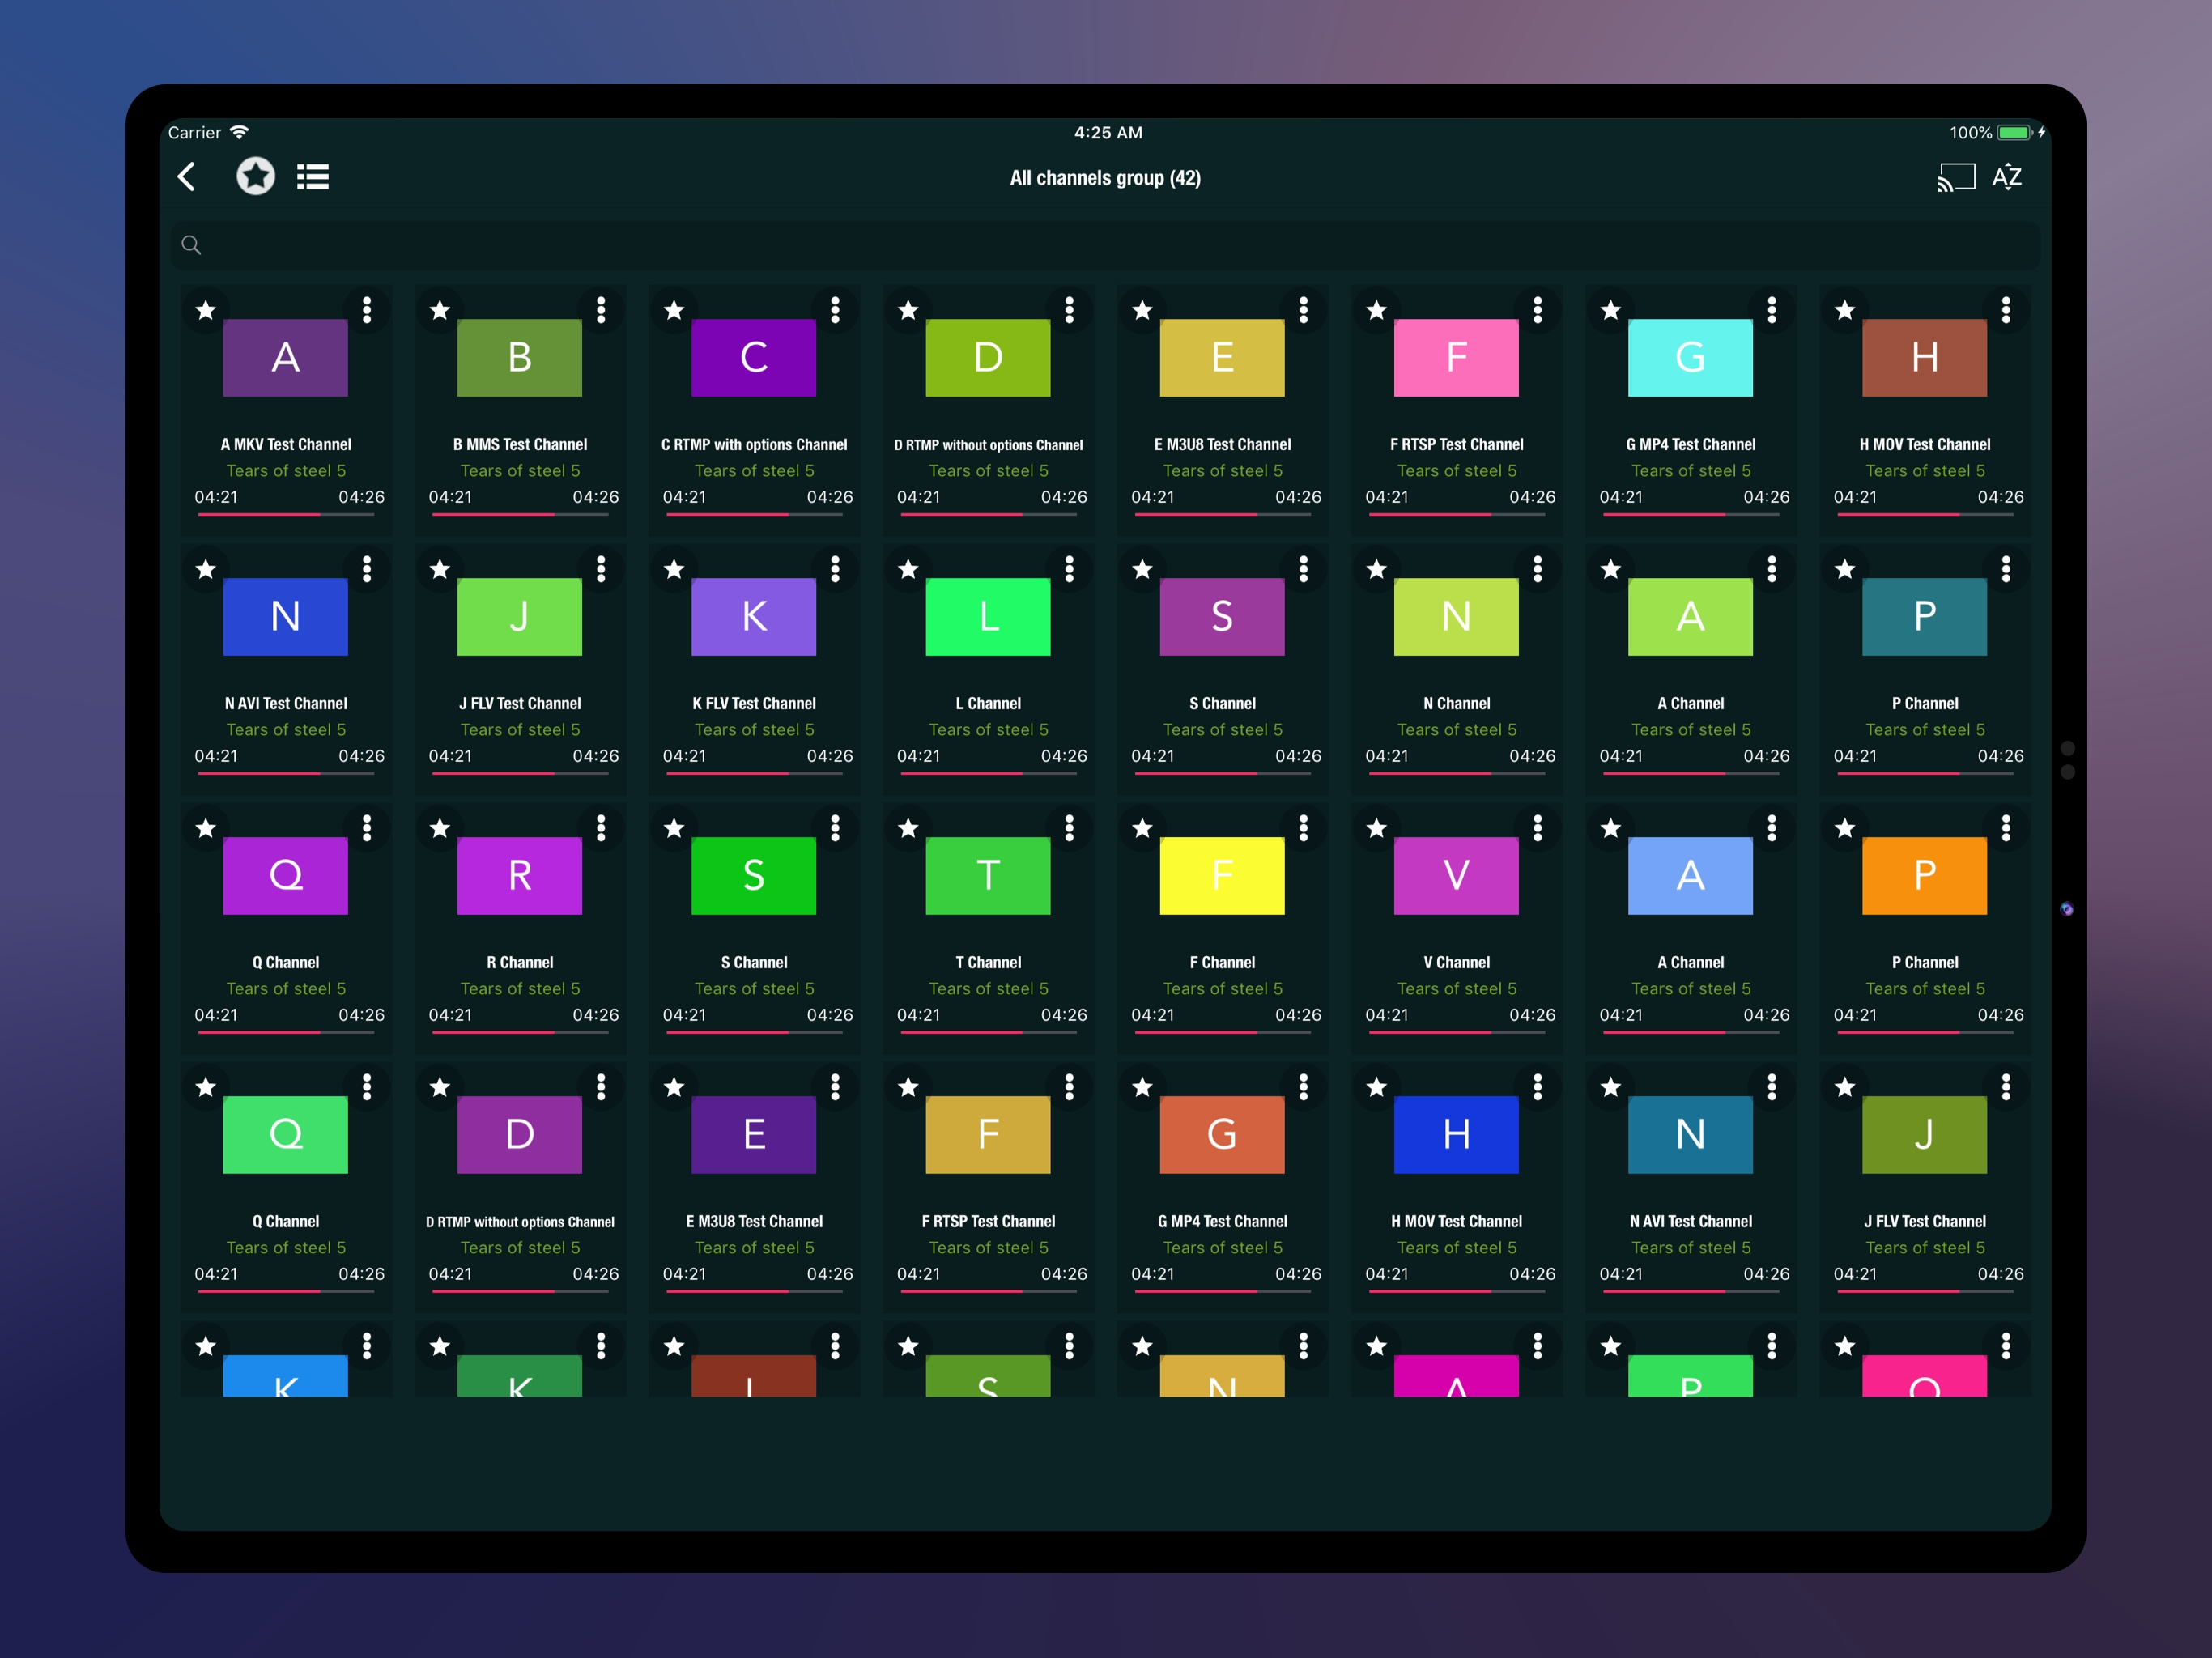
Task: Open options menu for B MMS Test Channel
Action: 601,310
